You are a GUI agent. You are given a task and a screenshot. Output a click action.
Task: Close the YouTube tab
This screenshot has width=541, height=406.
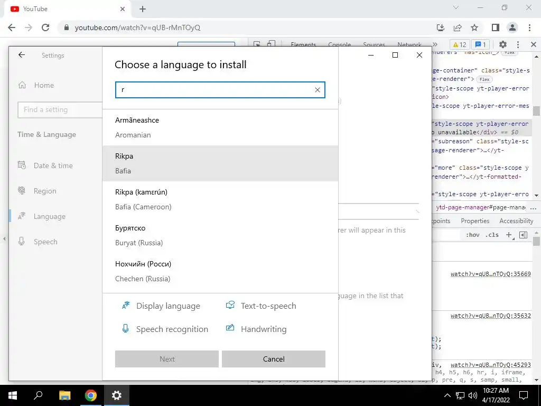pyautogui.click(x=123, y=9)
